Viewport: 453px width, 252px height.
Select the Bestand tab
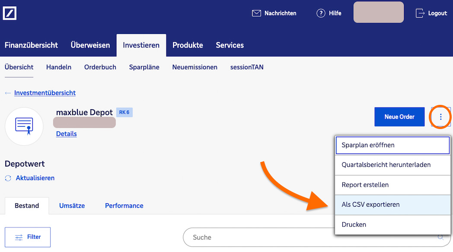coord(27,205)
